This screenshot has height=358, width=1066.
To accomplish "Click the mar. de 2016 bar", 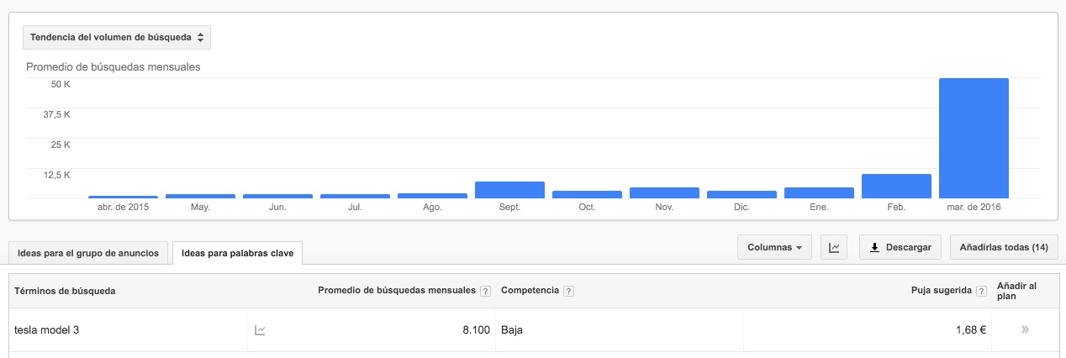I will click(x=974, y=138).
